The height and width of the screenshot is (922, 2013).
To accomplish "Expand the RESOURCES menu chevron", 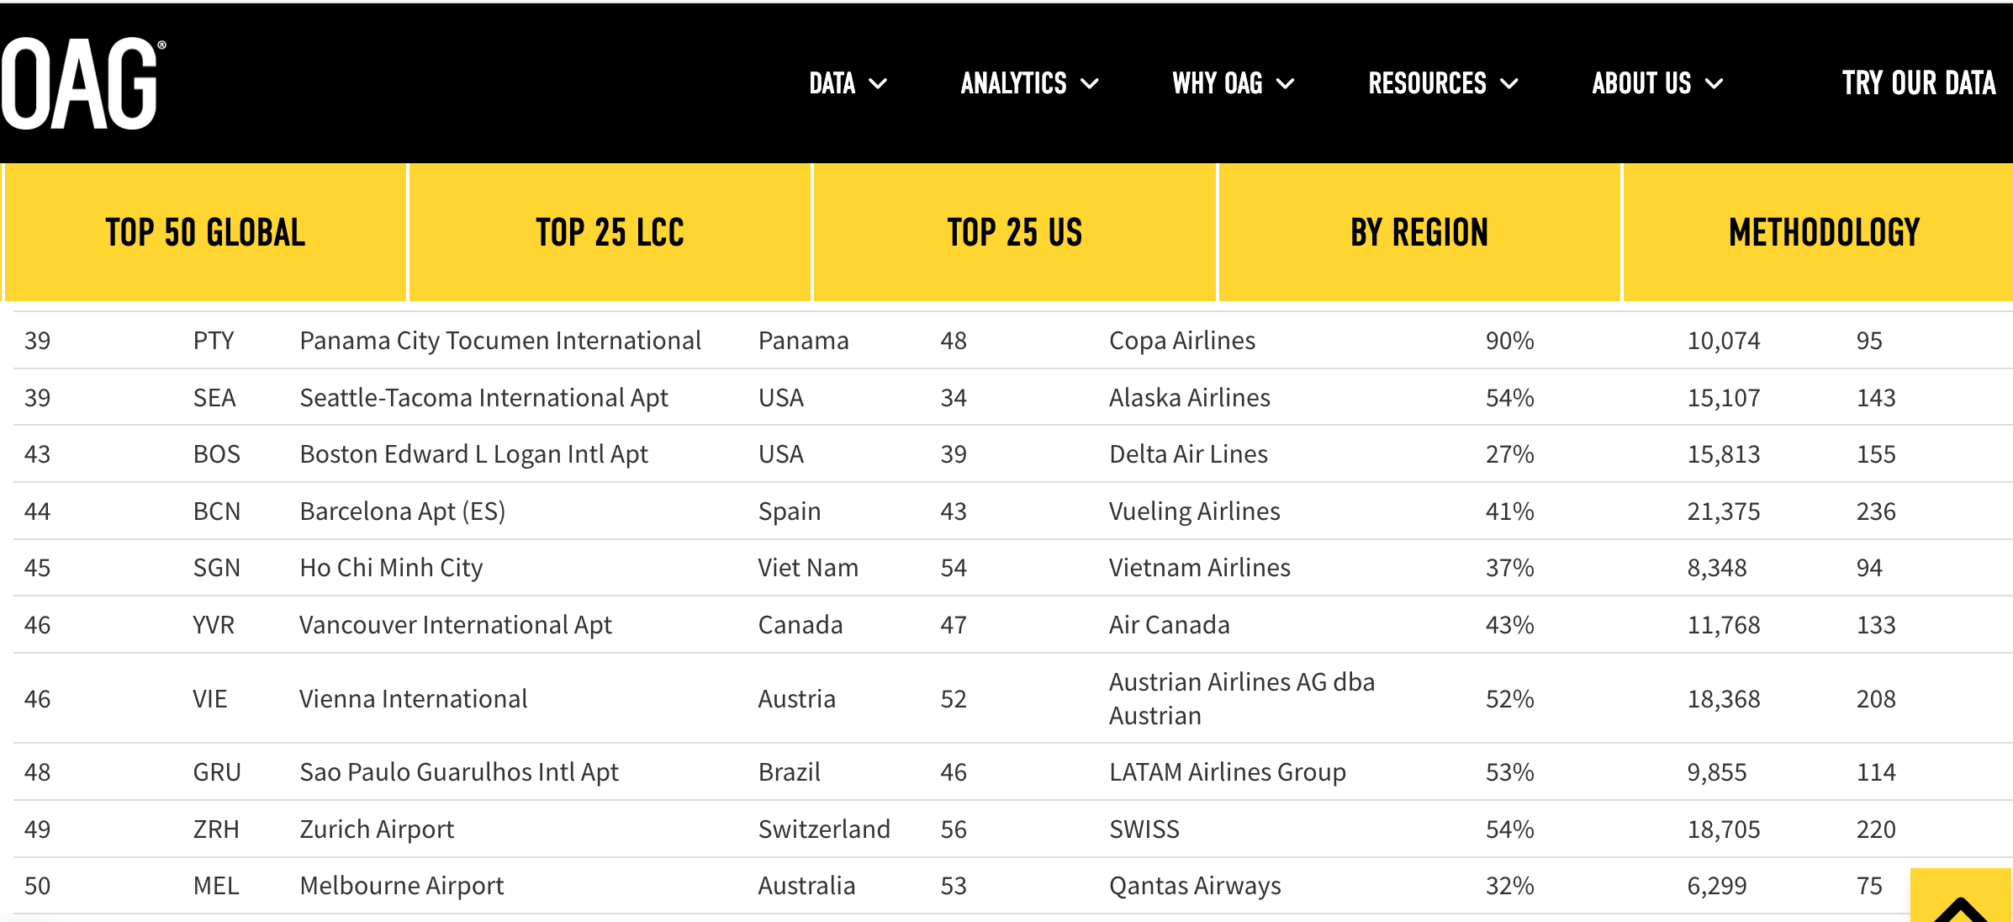I will click(x=1509, y=84).
